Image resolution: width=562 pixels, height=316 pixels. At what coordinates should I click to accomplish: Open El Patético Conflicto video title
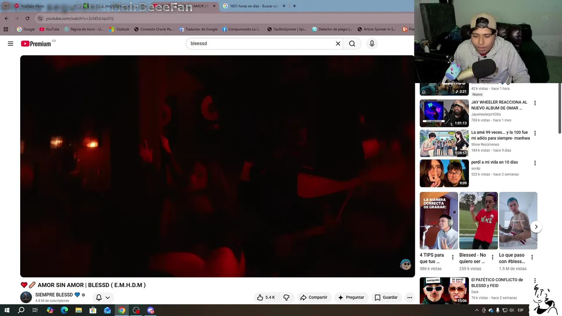[x=497, y=283]
